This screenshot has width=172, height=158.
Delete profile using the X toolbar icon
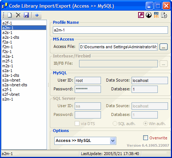tap(18, 15)
